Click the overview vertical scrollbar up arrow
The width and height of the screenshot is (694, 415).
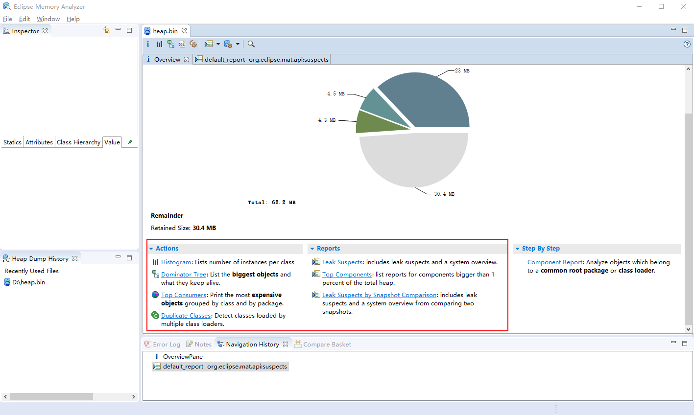coord(688,70)
